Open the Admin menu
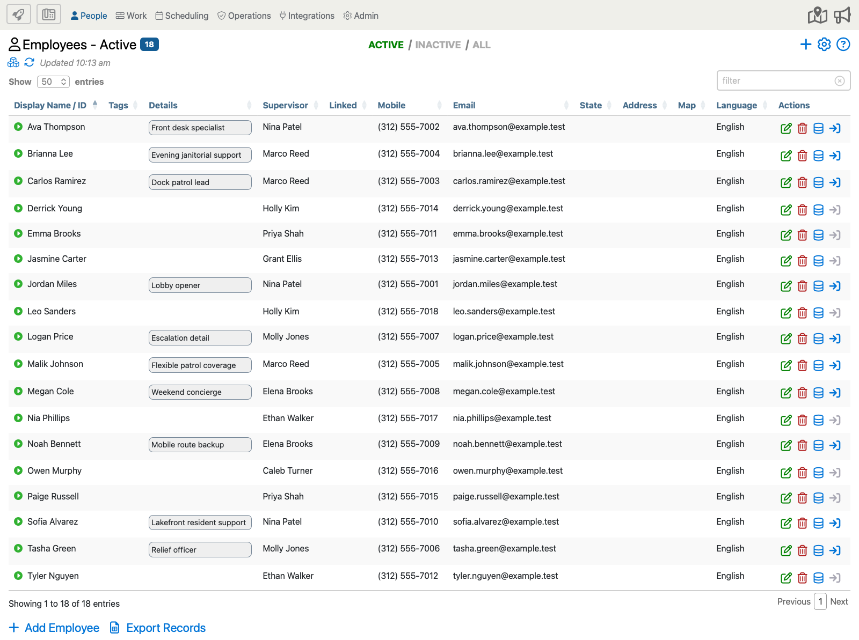The width and height of the screenshot is (859, 640). click(361, 16)
